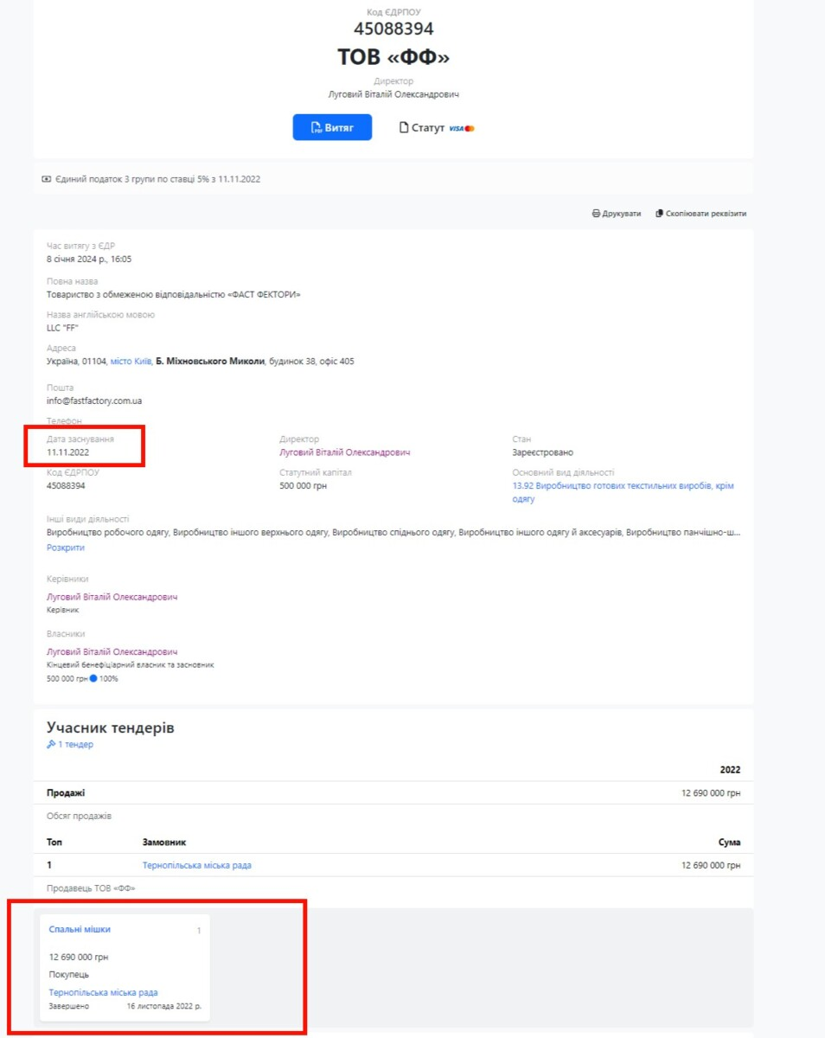825x1038 pixels.
Task: Select the 2022 year column header
Action: point(730,770)
